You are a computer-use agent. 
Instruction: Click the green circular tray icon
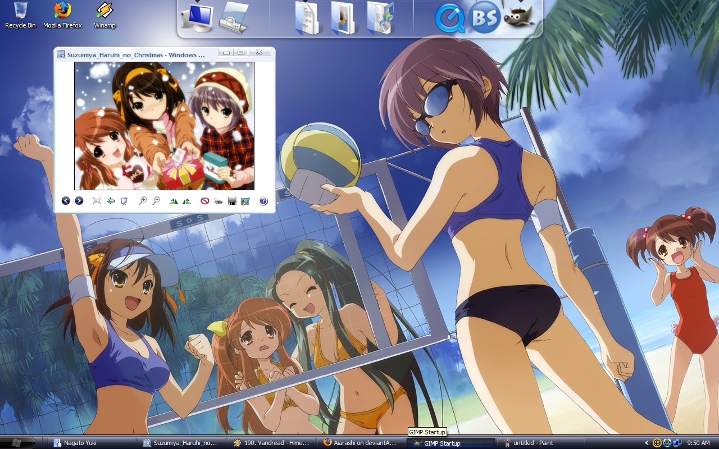[x=667, y=443]
